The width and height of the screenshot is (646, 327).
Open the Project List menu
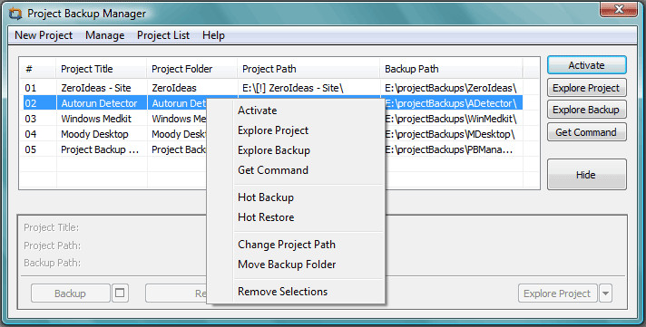coord(163,35)
